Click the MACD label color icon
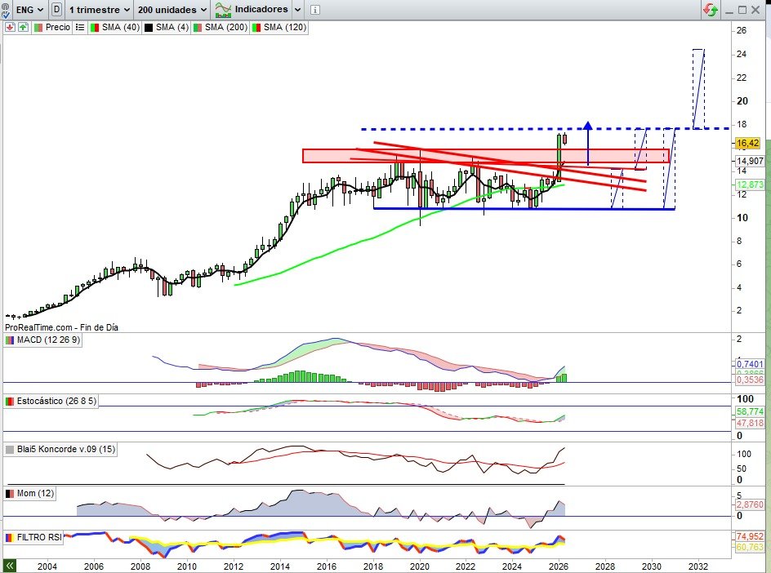Screen dimensions: 771x573 10,340
